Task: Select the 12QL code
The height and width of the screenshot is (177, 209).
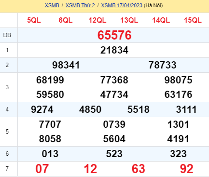Action: click(x=98, y=20)
